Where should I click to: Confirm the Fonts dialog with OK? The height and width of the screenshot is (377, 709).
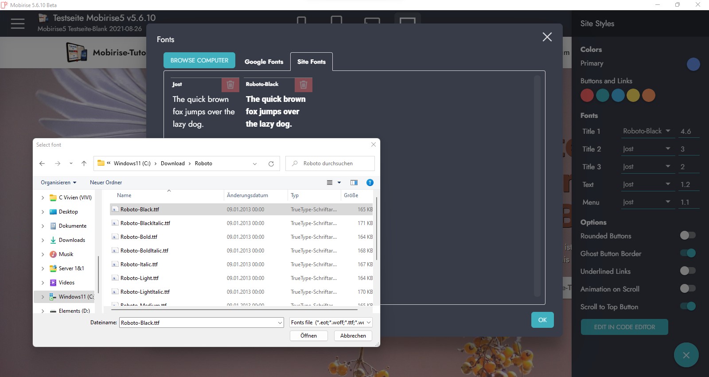tap(542, 320)
